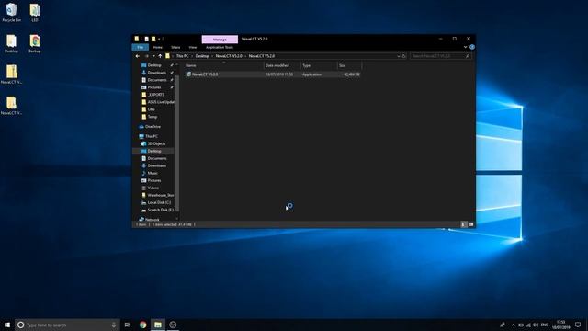The image size is (588, 331).
Task: Switch to large icons view in status bar
Action: coord(471,224)
